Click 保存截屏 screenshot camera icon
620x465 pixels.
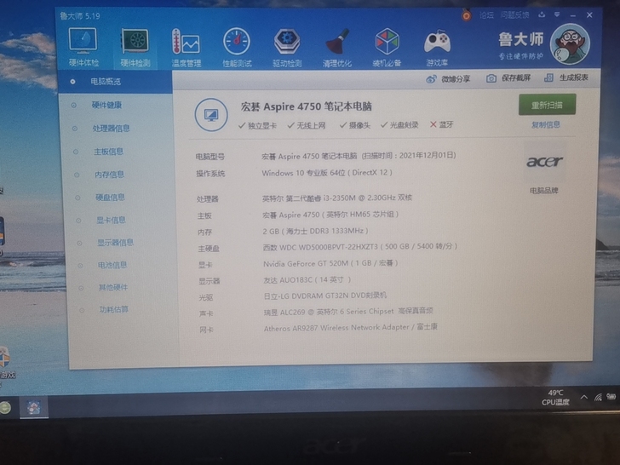tap(491, 78)
